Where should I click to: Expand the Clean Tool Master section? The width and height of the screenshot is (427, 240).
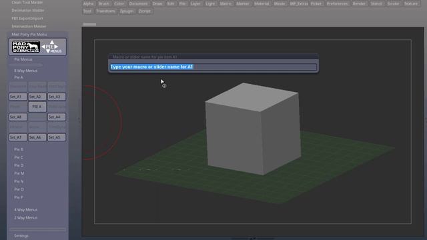27,3
